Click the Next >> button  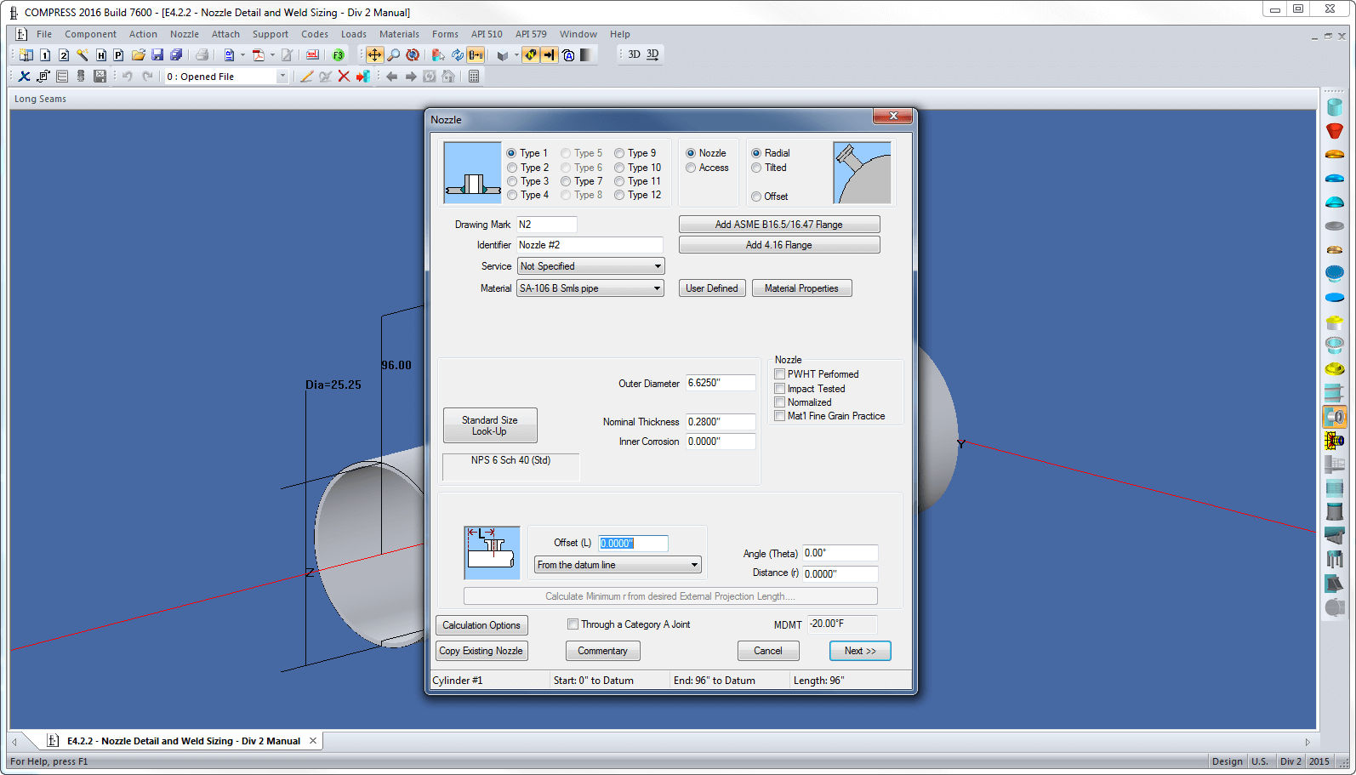click(x=860, y=651)
